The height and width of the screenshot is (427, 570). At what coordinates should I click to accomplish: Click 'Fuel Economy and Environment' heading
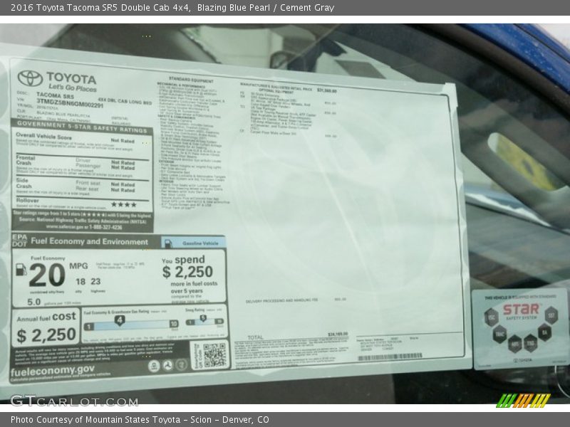point(90,241)
